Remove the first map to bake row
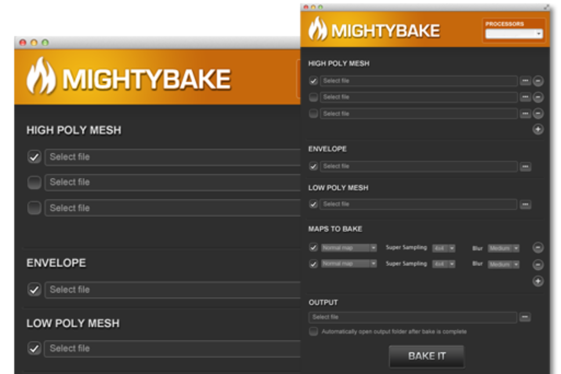 [538, 248]
